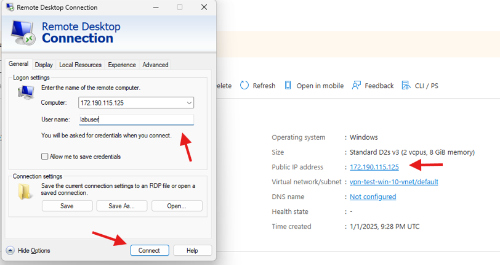The height and width of the screenshot is (265, 500).
Task: Click the Computer address input field
Action: point(136,103)
